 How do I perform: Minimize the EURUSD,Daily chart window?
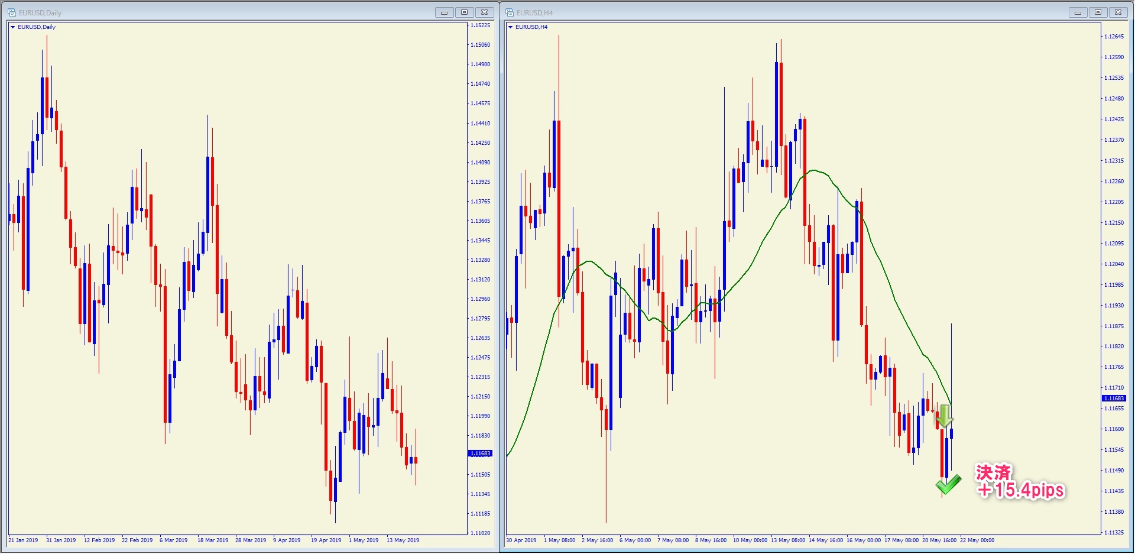tap(444, 12)
